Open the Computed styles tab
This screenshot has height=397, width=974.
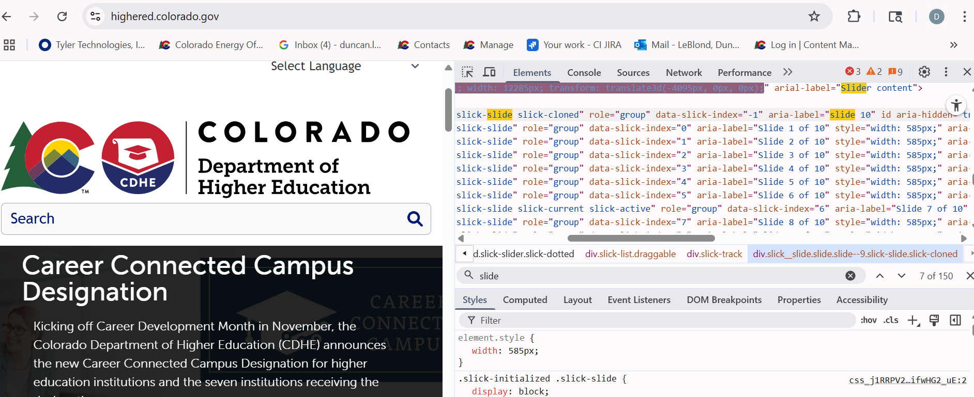point(525,300)
